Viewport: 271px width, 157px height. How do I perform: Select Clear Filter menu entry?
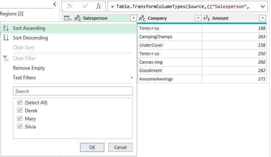click(x=68, y=58)
